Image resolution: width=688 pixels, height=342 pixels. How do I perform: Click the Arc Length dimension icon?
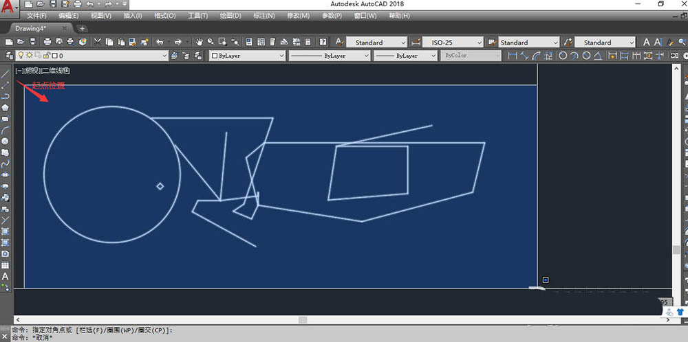(x=537, y=56)
